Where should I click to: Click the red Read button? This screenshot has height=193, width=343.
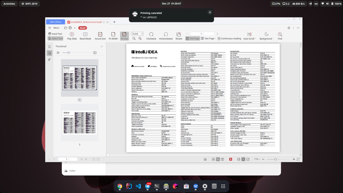point(83,28)
